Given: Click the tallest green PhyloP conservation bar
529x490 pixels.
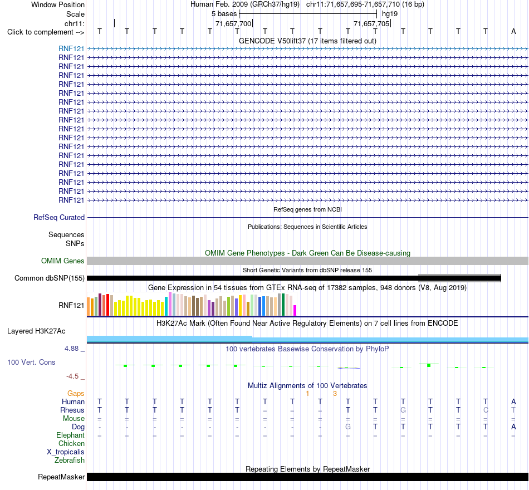Looking at the screenshot, I should point(429,365).
